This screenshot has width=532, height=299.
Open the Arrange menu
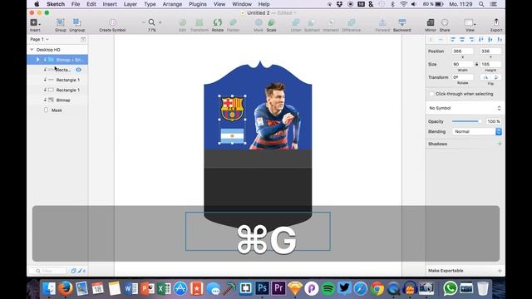[x=172, y=4]
